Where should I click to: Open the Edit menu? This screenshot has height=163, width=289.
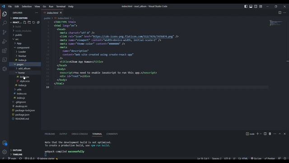pos(17,6)
